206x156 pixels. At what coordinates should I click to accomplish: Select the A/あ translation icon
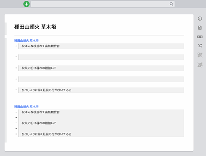click(x=200, y=37)
